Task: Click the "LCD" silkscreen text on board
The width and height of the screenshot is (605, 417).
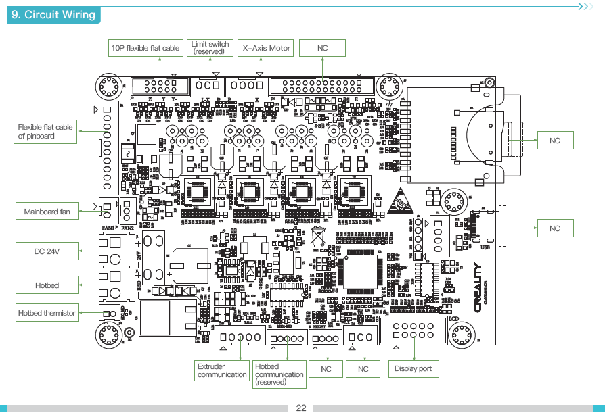Action: coord(453,319)
